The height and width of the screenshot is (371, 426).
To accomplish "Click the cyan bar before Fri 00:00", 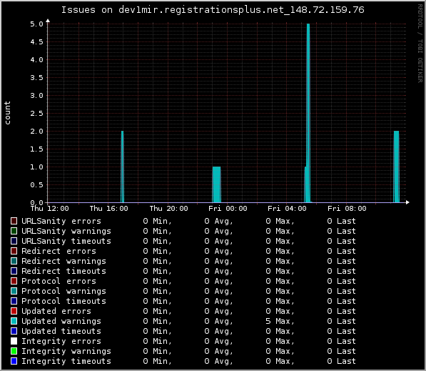I will 216,184.
